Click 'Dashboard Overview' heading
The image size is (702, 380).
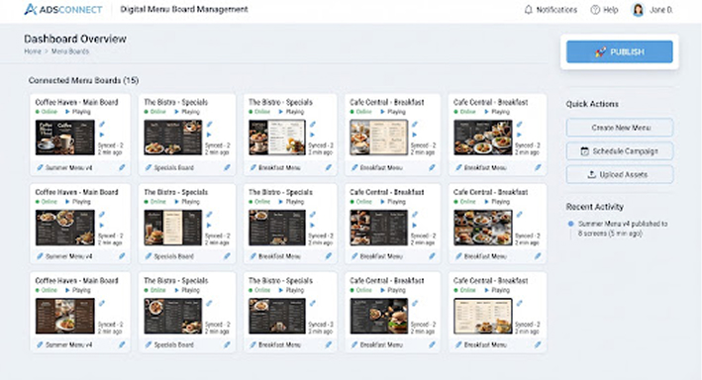75,39
